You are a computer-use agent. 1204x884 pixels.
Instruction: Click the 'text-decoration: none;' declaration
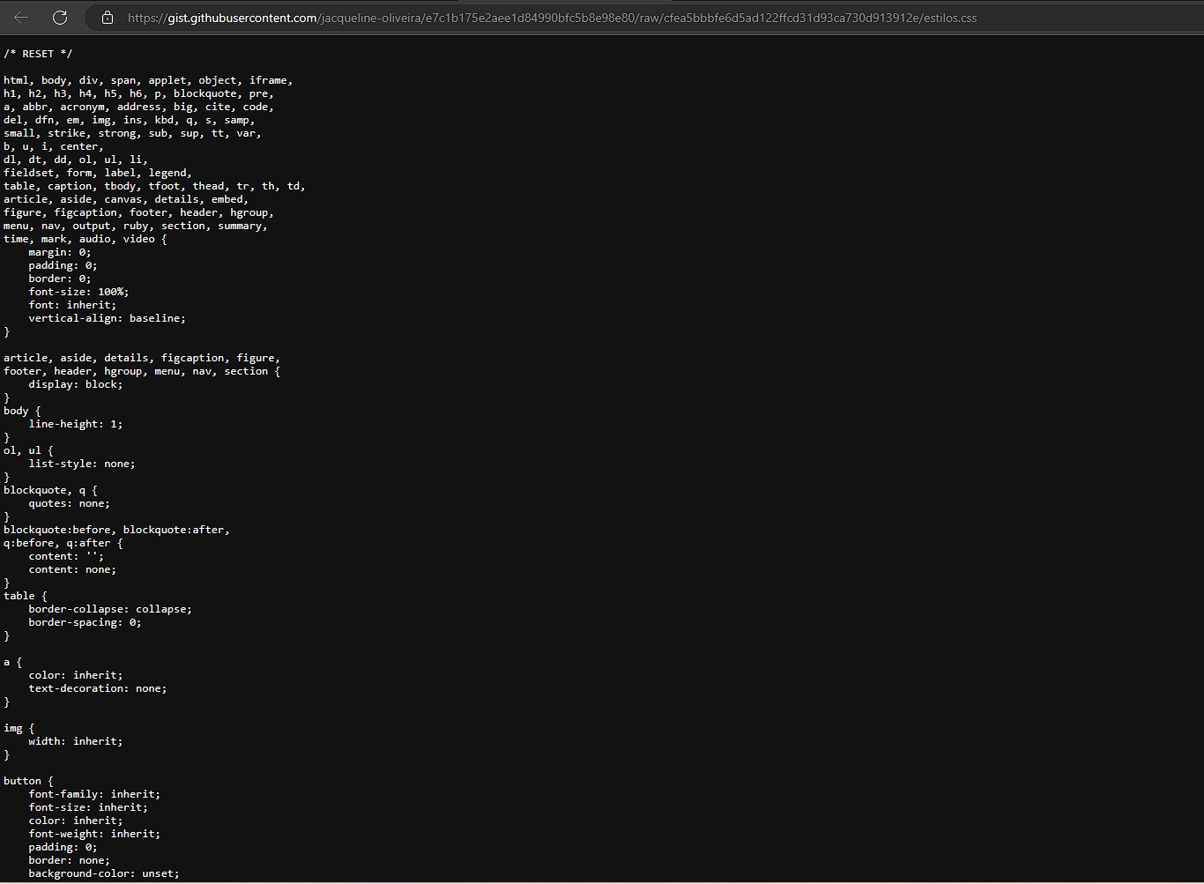click(98, 688)
